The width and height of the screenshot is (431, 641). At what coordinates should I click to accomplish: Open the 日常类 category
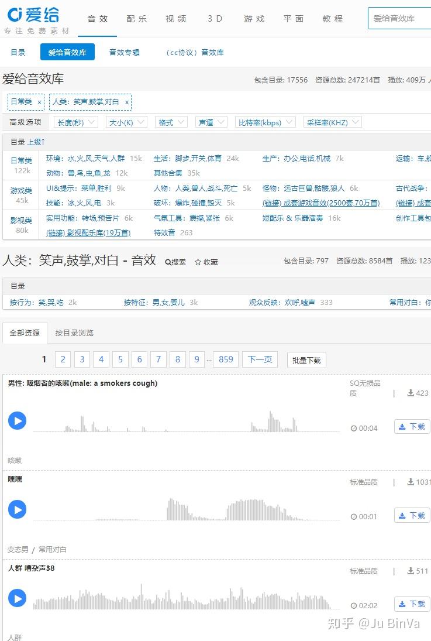(21, 160)
